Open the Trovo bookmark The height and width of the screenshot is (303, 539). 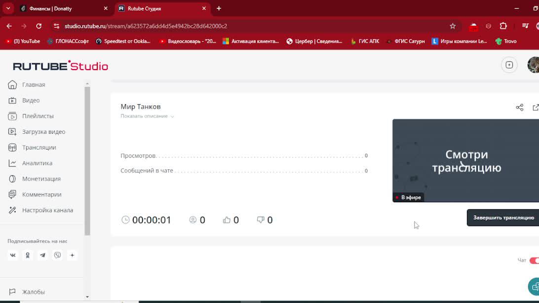[506, 41]
